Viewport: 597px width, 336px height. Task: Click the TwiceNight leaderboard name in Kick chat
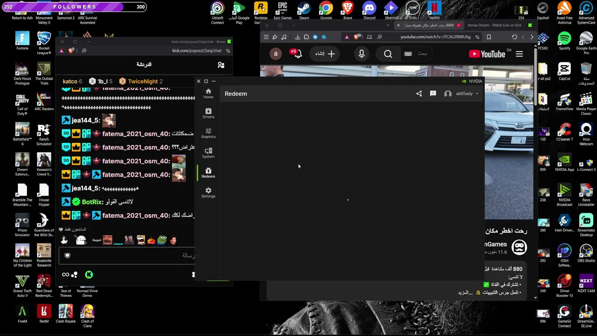click(x=143, y=81)
